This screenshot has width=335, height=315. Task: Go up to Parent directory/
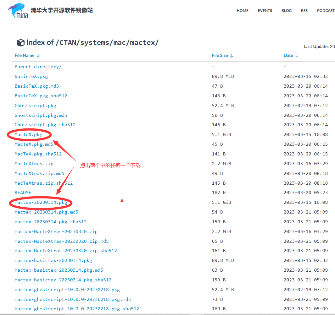click(38, 67)
